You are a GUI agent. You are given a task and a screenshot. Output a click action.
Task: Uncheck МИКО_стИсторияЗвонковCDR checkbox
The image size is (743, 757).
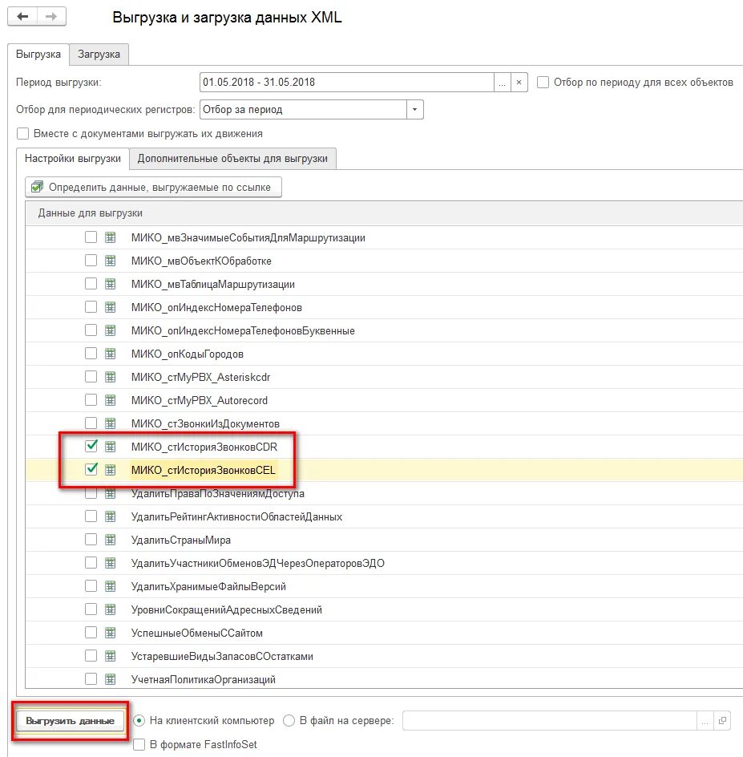pos(91,446)
